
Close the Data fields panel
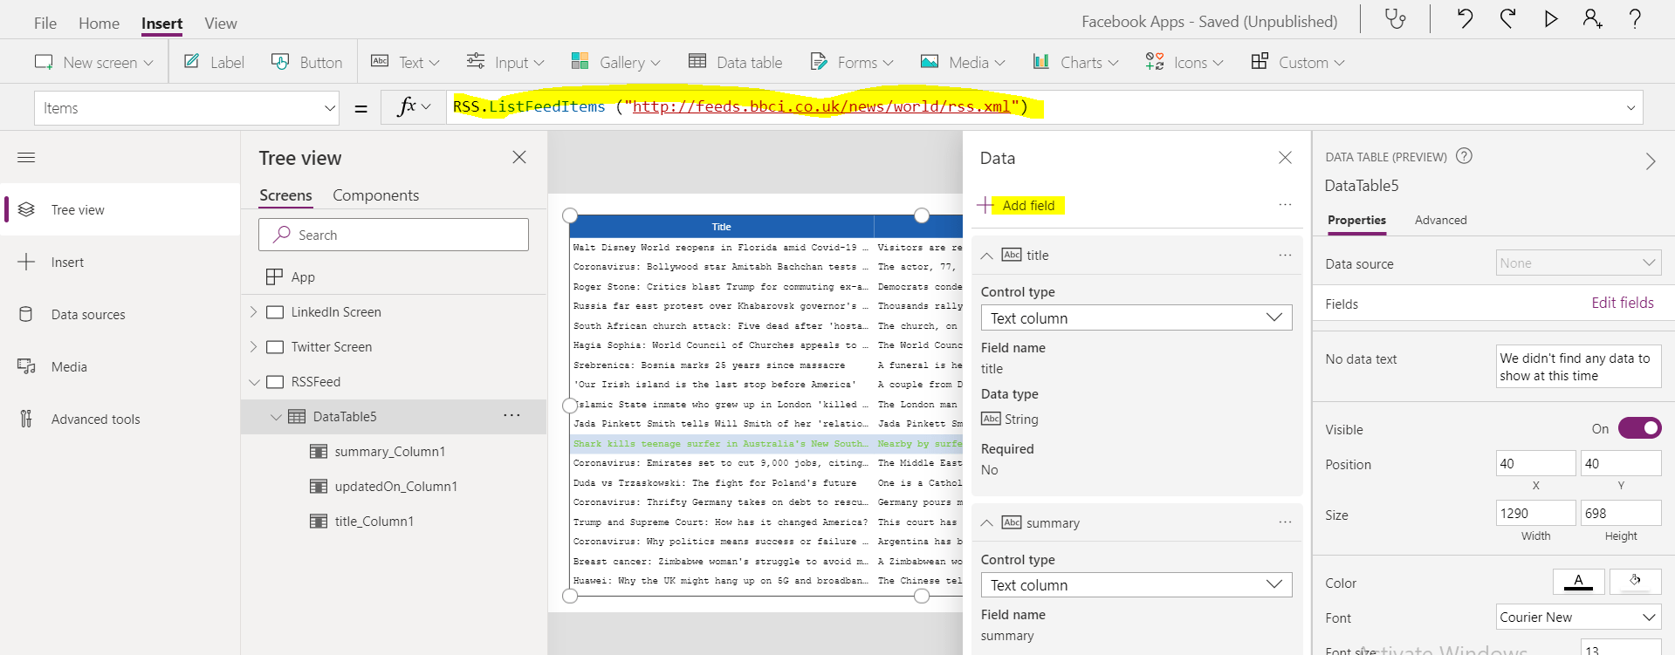coord(1285,157)
